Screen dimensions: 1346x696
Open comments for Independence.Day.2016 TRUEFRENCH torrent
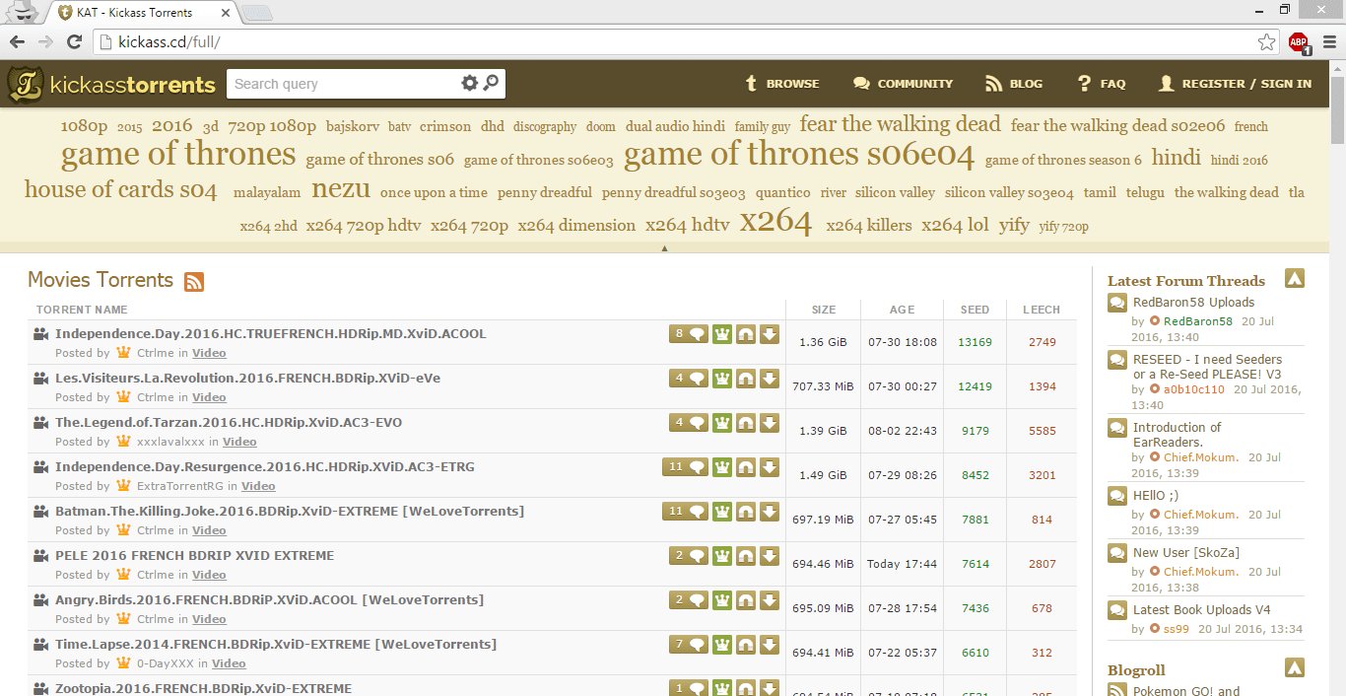point(689,333)
